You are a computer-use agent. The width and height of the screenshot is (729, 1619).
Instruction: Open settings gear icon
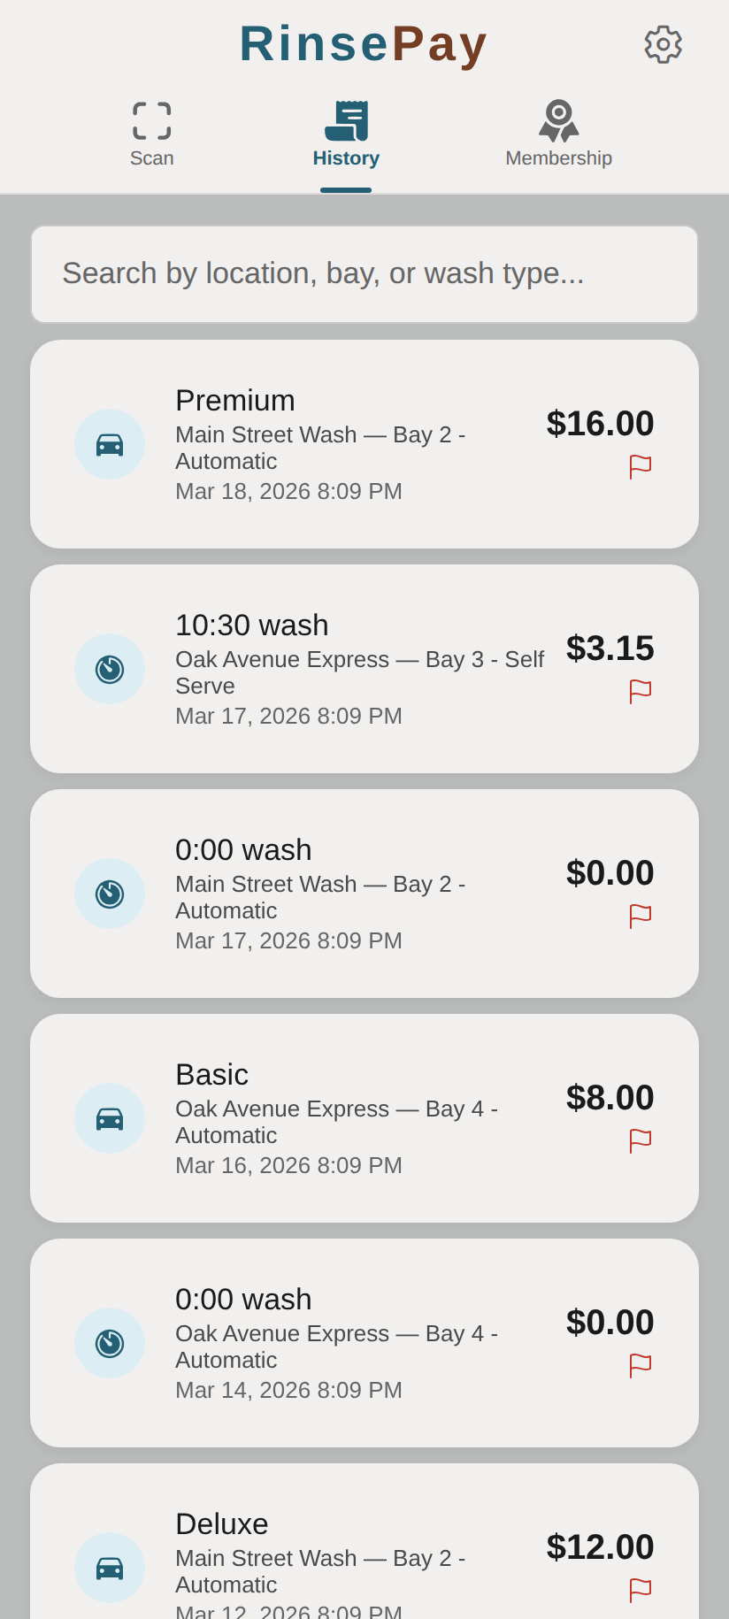click(663, 44)
